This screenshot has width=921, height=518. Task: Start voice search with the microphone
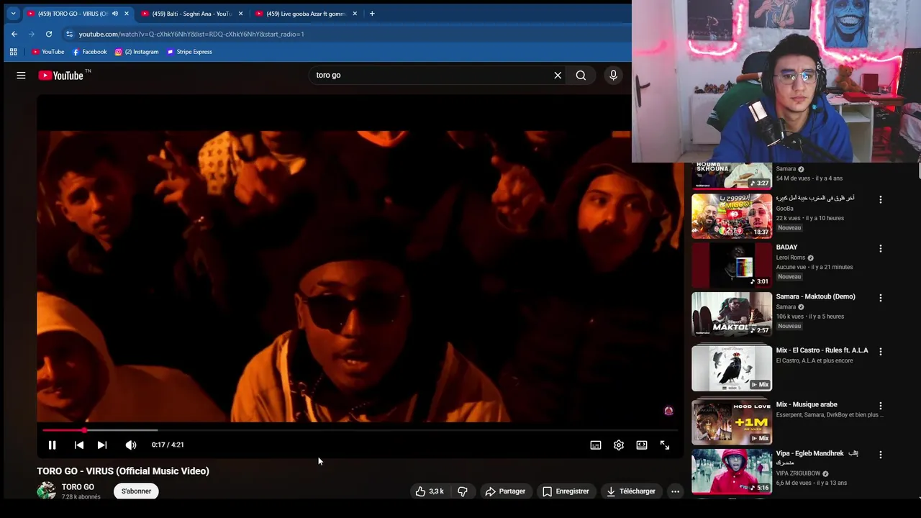613,75
